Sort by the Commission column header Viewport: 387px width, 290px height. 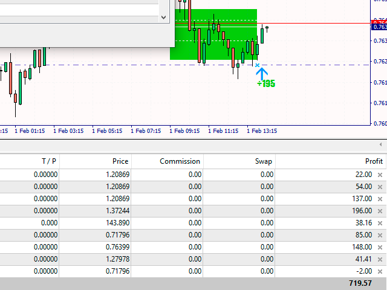coord(167,161)
